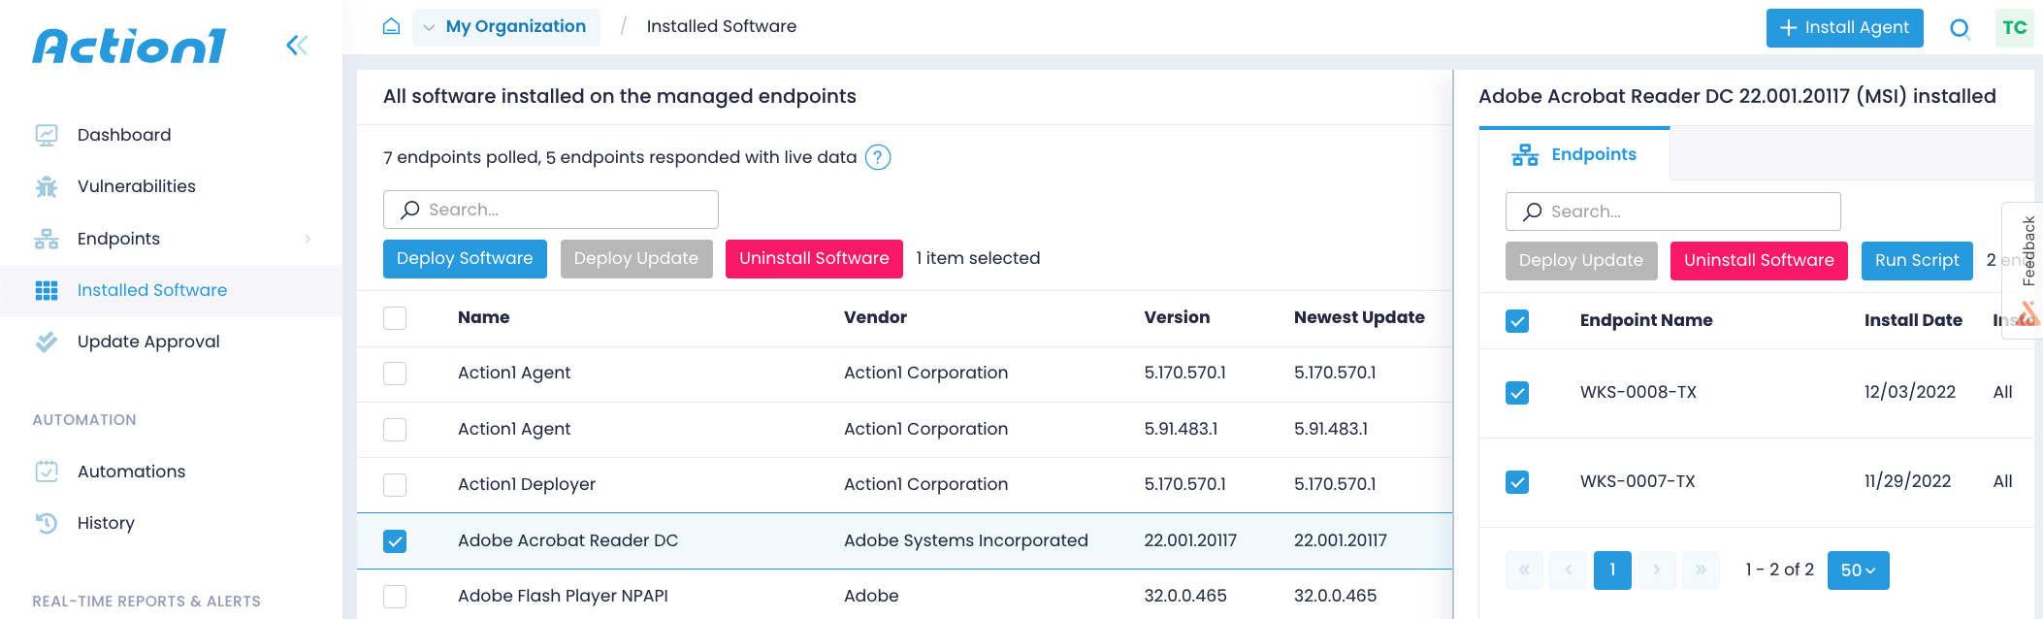Sort software table by Version column

click(1177, 317)
